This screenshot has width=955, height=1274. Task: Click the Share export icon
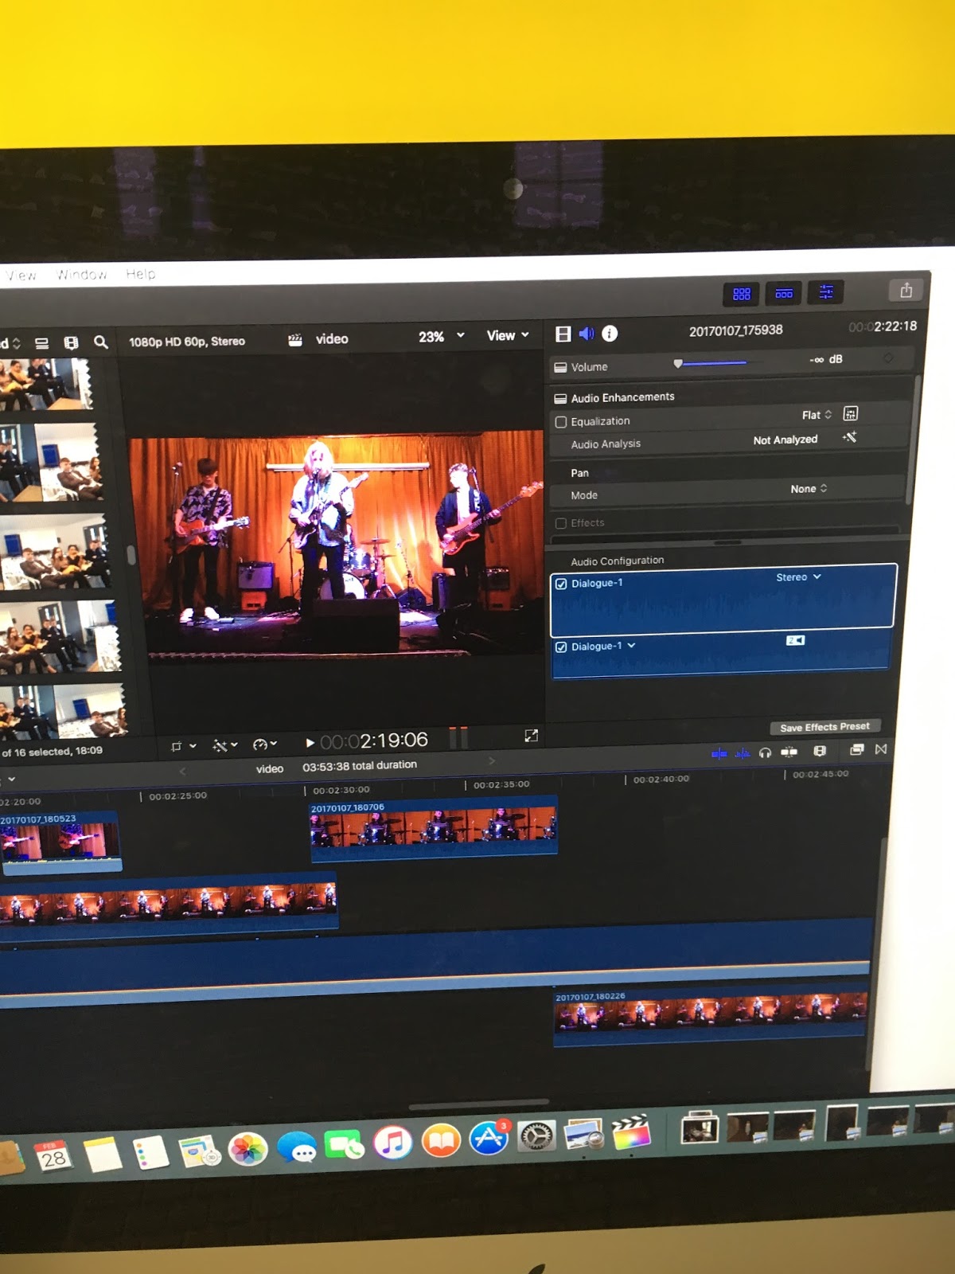(906, 291)
